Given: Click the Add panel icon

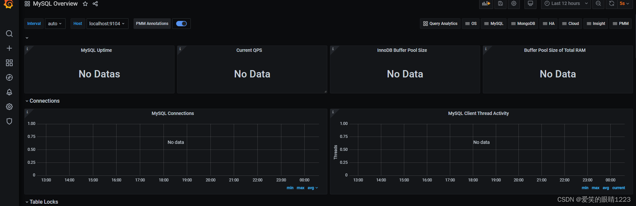Looking at the screenshot, I should [x=486, y=4].
